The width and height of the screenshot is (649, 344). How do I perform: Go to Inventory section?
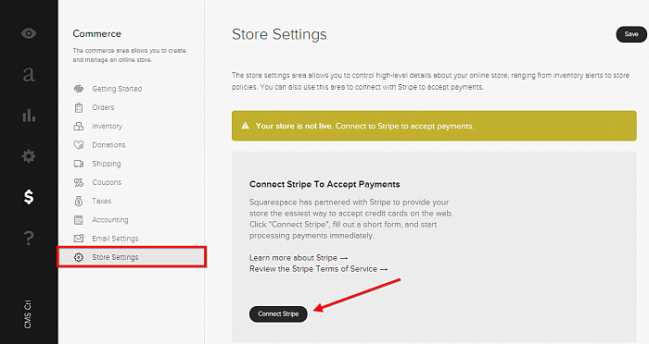(x=108, y=127)
